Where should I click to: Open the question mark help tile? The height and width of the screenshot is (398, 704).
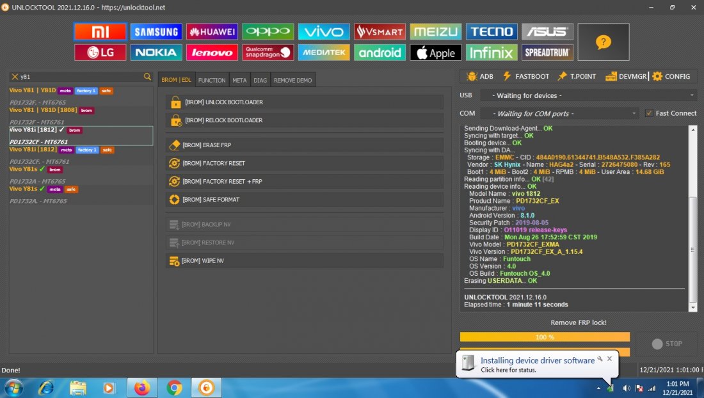click(604, 42)
